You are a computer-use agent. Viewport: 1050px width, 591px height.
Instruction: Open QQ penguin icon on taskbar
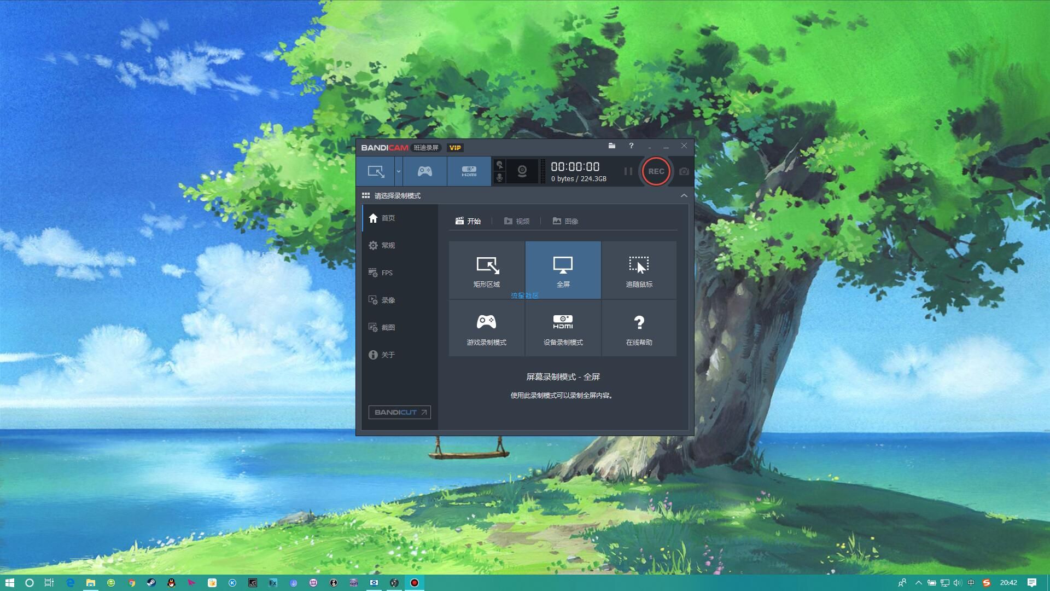click(x=172, y=583)
